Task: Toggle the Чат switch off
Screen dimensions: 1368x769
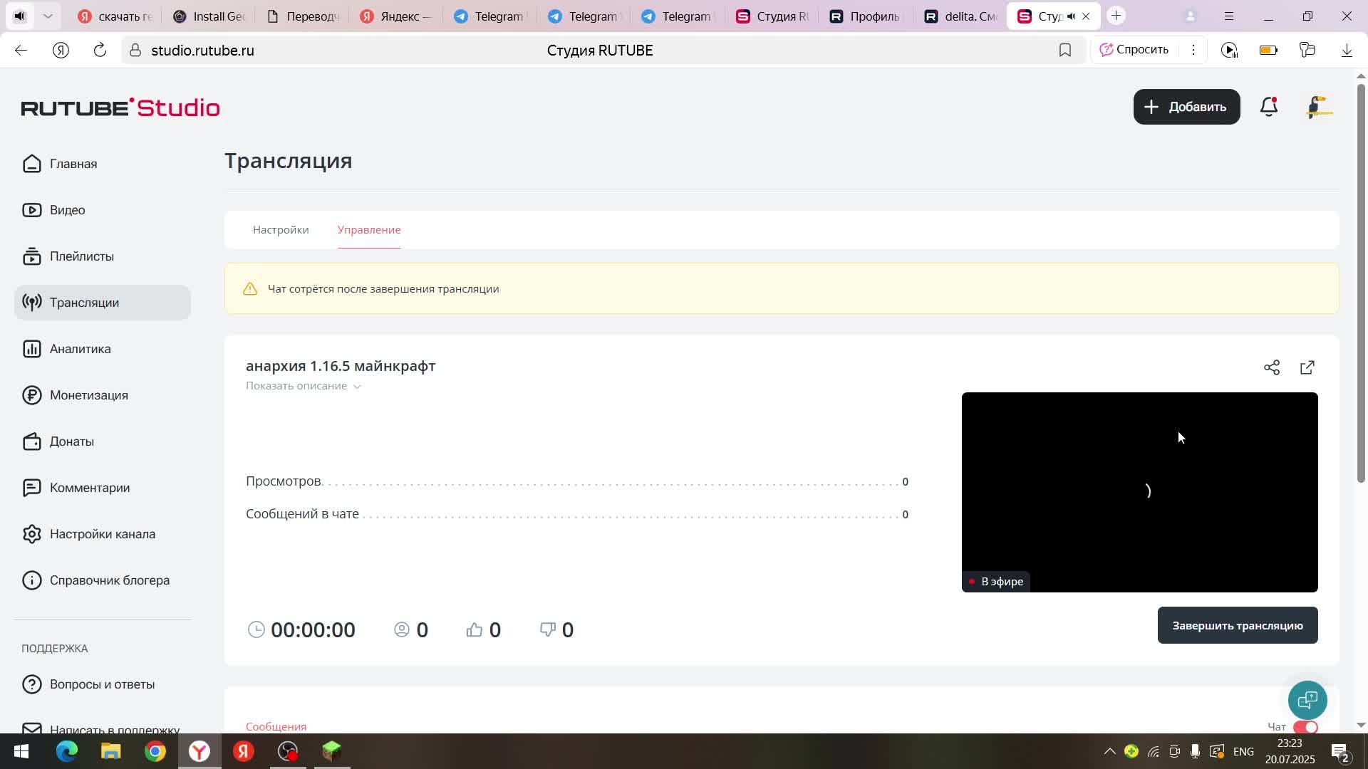Action: 1306,727
